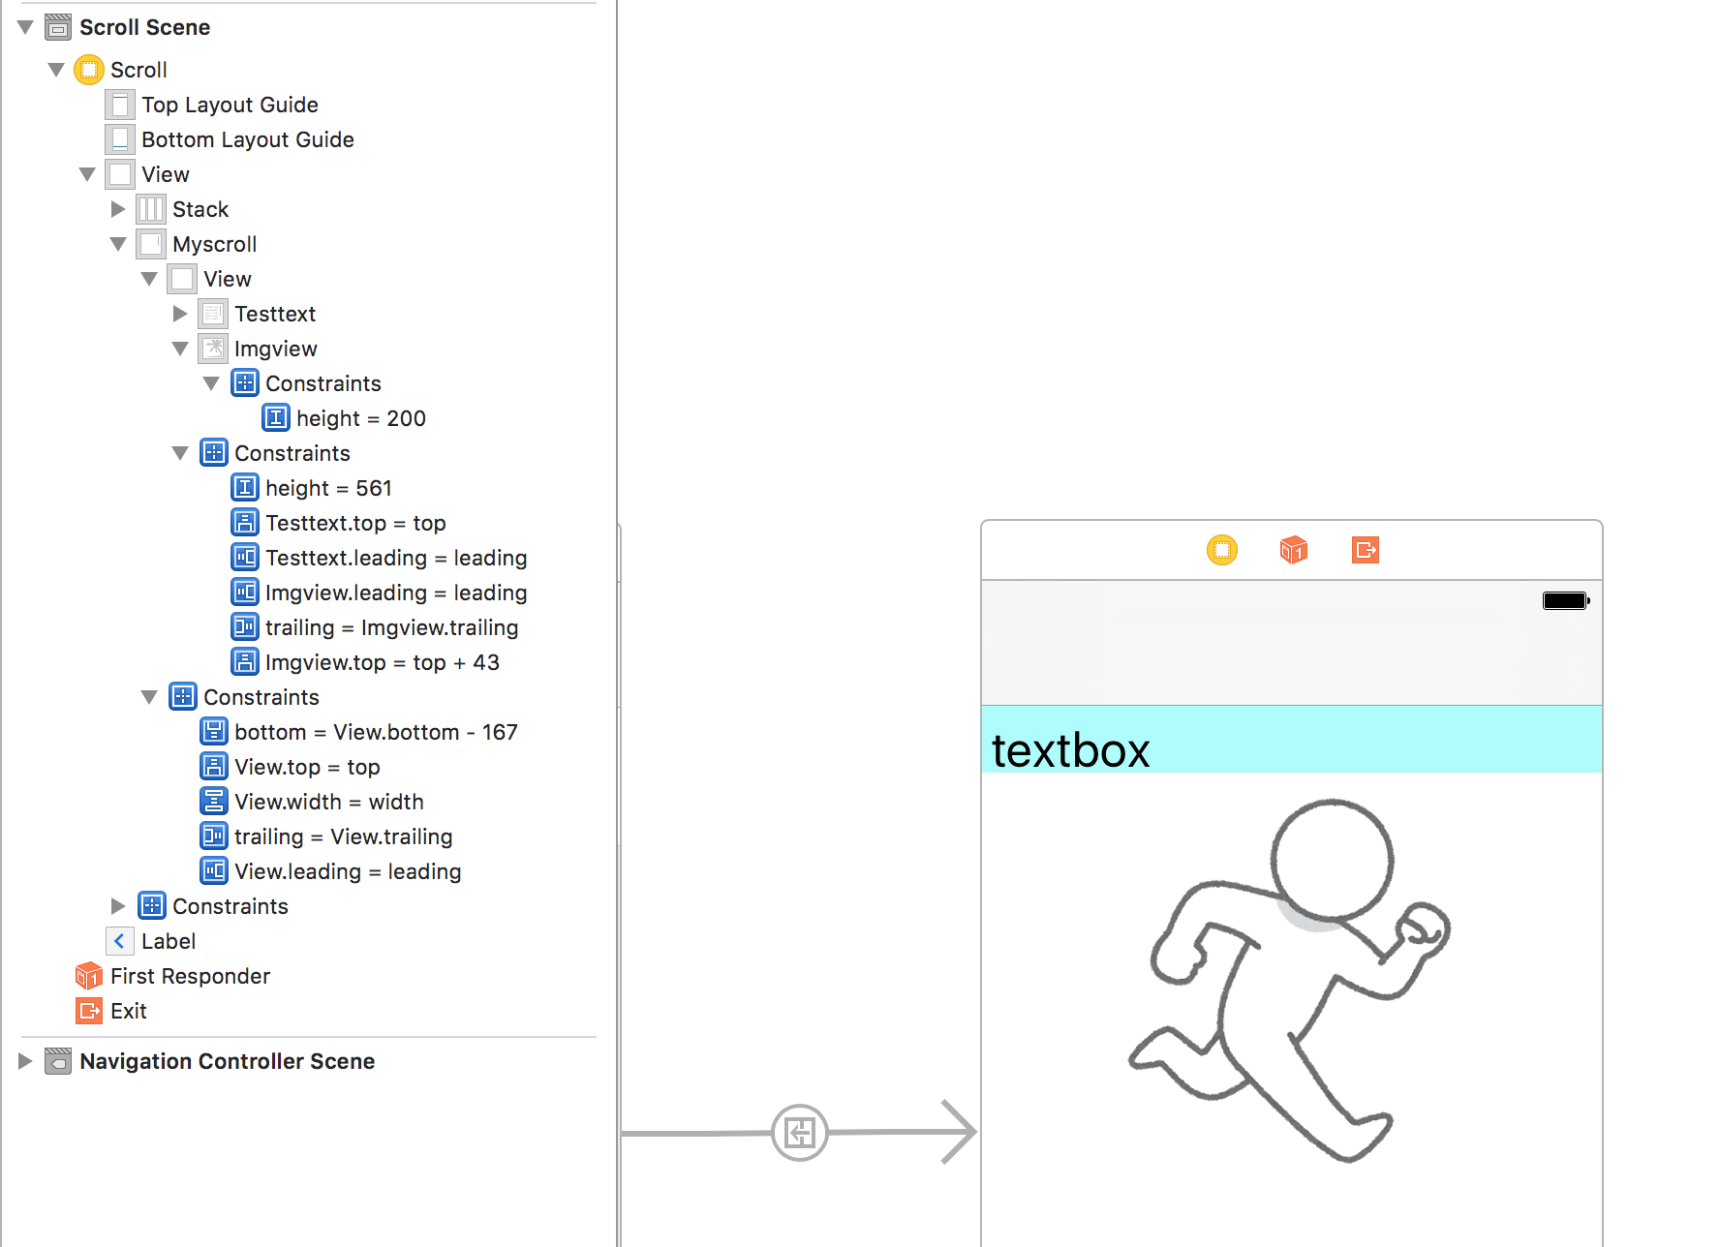1720x1247 pixels.
Task: Select the Imgview image view icon
Action: pos(213,348)
